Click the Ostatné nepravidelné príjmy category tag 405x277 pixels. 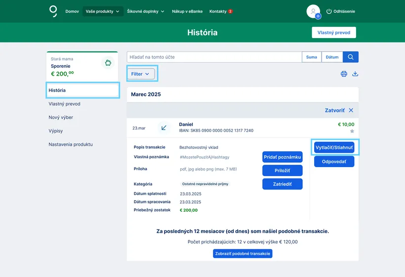[x=205, y=184]
